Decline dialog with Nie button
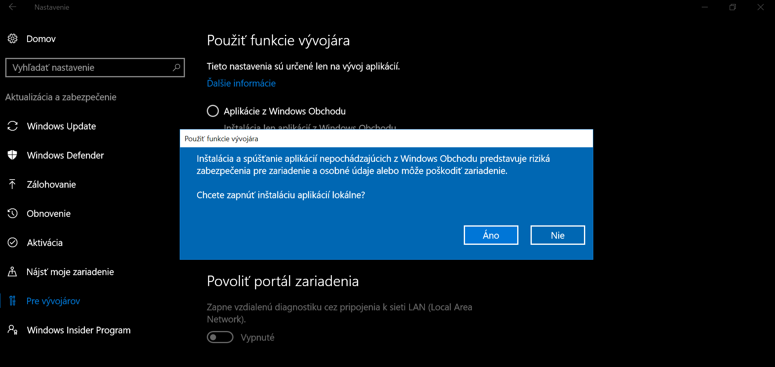775x367 pixels. click(x=558, y=235)
